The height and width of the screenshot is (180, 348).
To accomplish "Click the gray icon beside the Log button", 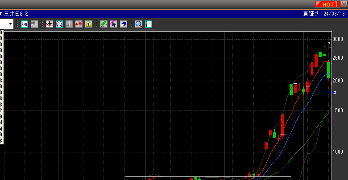I will click(34, 24).
